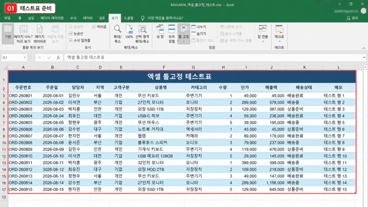
Task: Expand the formula bar with right chevron
Action: [x=364, y=57]
